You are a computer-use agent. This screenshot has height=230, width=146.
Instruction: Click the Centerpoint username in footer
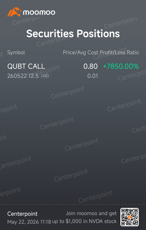22,214
